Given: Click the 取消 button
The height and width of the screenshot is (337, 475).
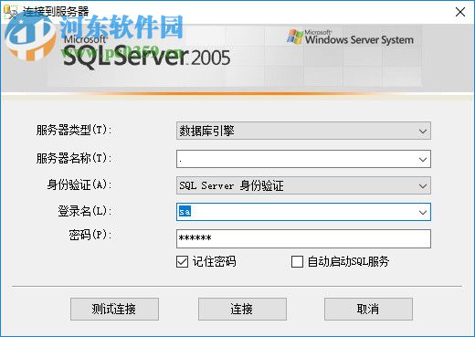Looking at the screenshot, I should [368, 309].
